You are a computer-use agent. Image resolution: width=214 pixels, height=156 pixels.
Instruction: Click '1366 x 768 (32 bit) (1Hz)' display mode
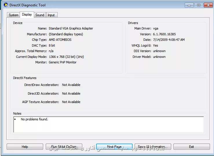point(66,57)
